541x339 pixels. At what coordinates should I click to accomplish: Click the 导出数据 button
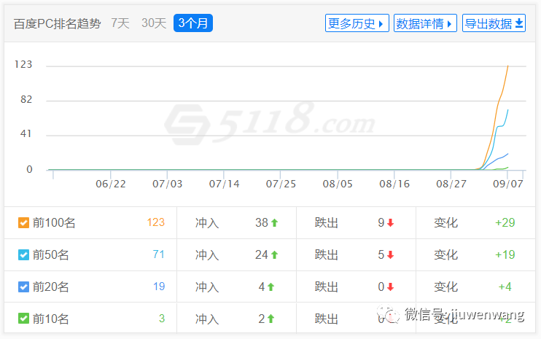(x=494, y=23)
